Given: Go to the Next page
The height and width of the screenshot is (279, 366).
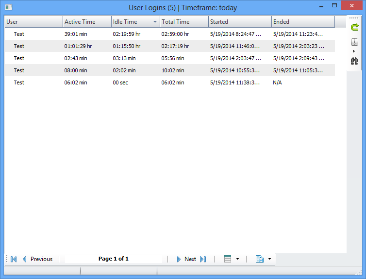Looking at the screenshot, I should coord(186,259).
